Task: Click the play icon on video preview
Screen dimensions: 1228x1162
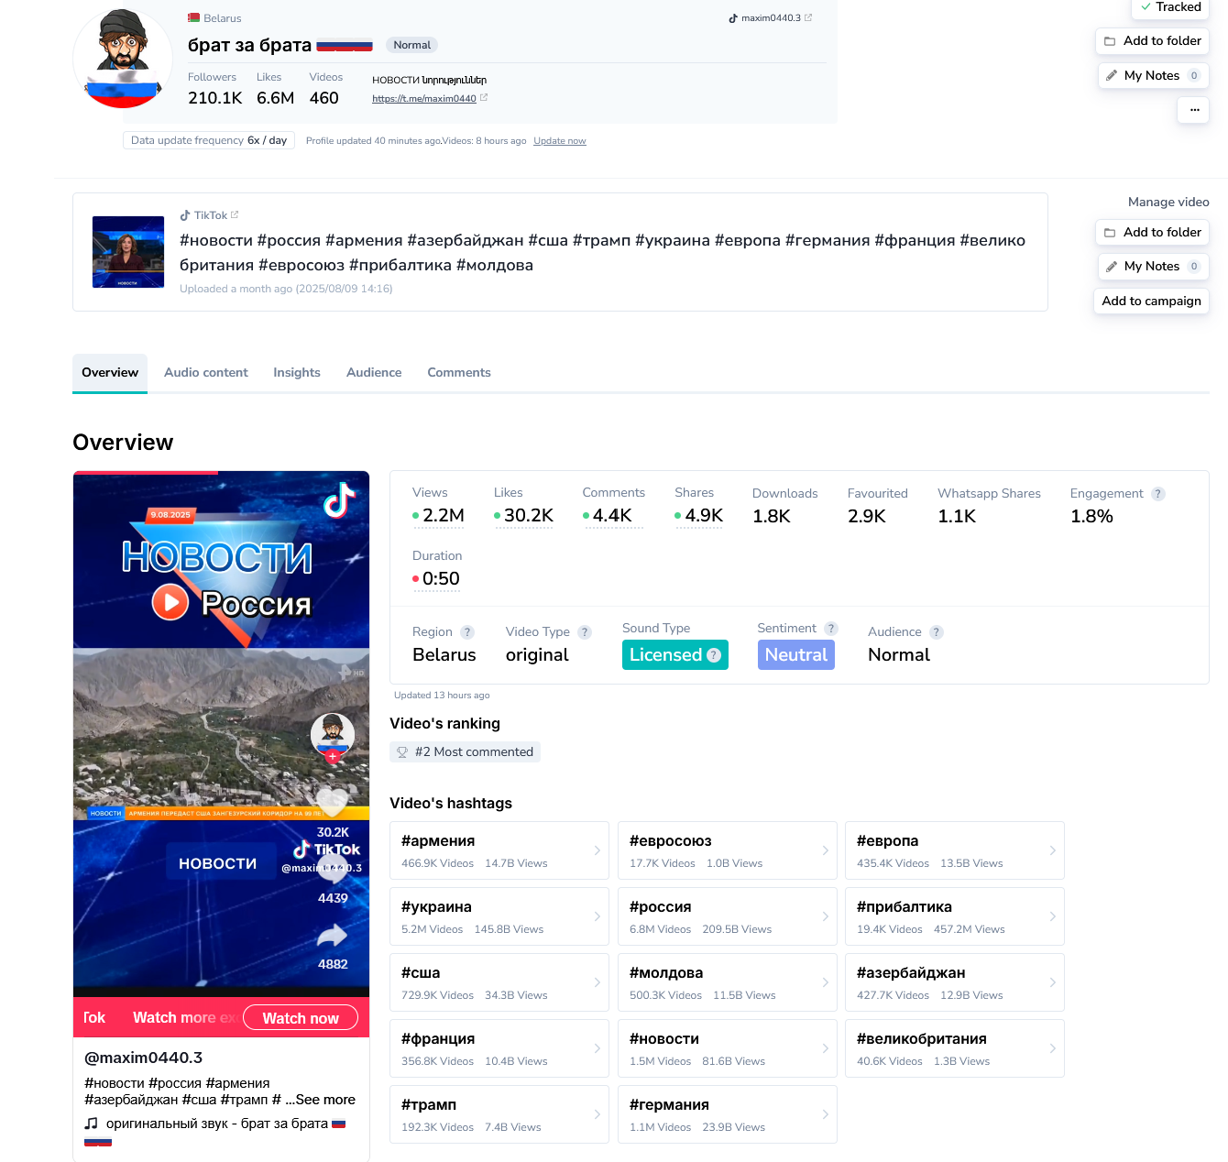Action: [x=170, y=602]
